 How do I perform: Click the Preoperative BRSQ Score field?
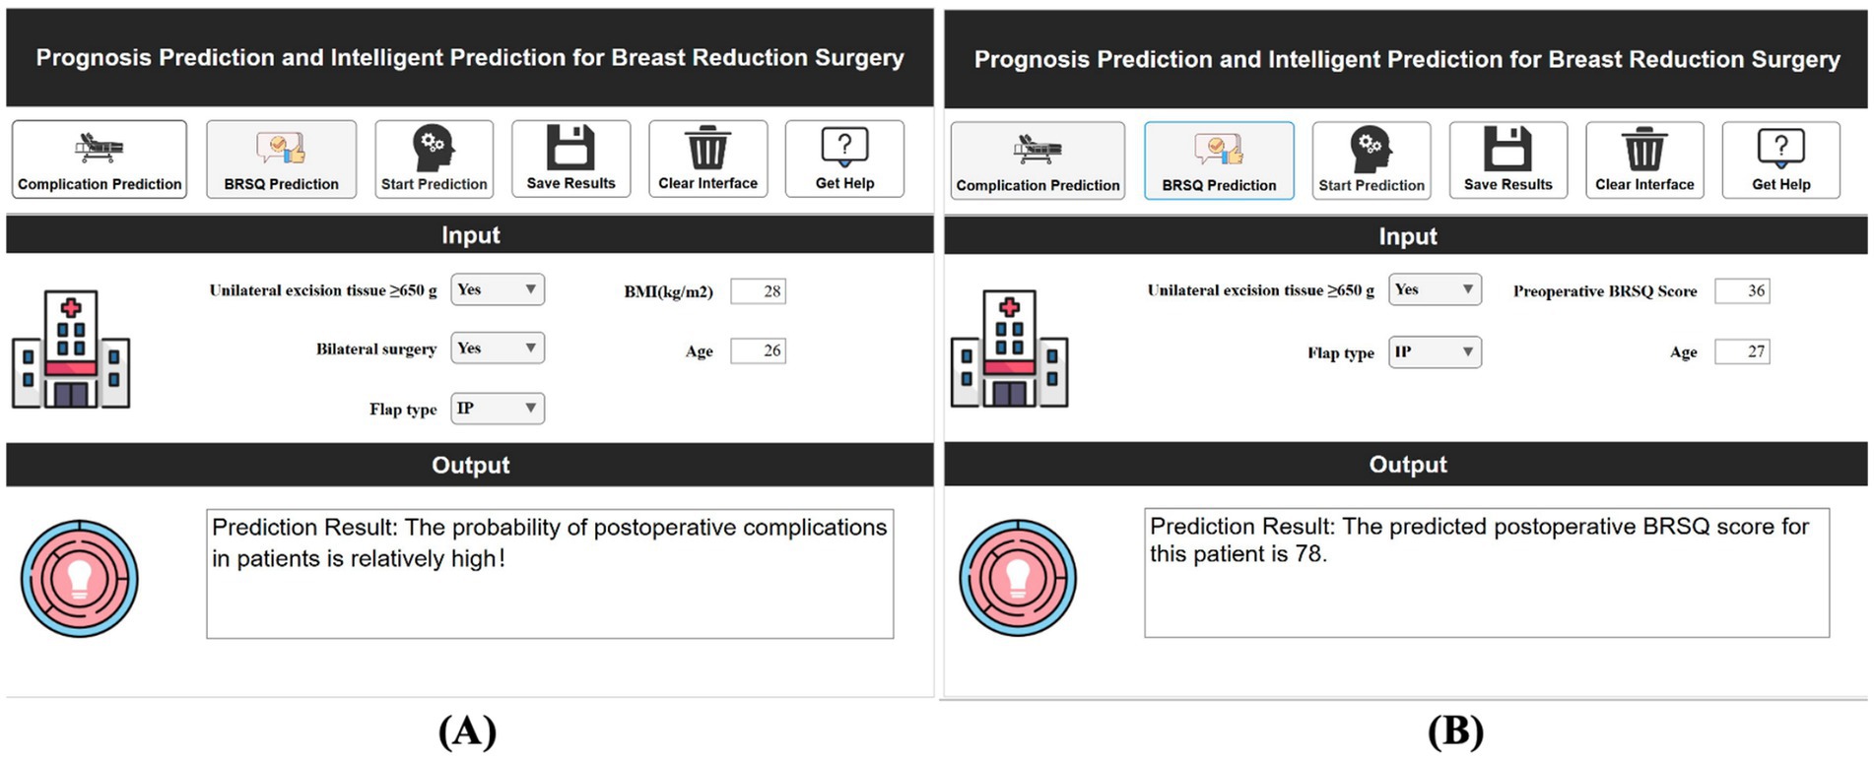[1742, 291]
